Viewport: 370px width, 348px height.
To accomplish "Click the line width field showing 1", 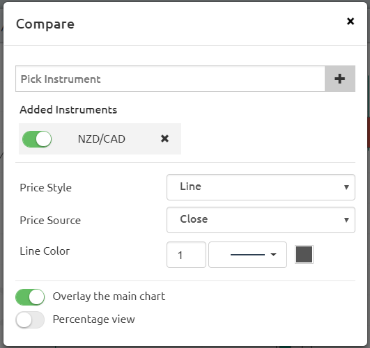I will [x=186, y=255].
